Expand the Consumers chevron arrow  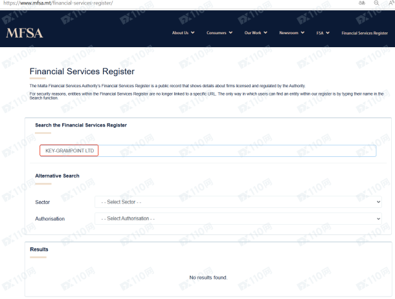pos(231,33)
